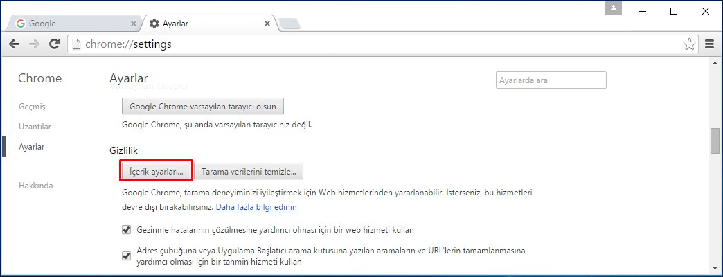Click the forward navigation arrow
Viewport: 723px width, 277px height.
34,44
